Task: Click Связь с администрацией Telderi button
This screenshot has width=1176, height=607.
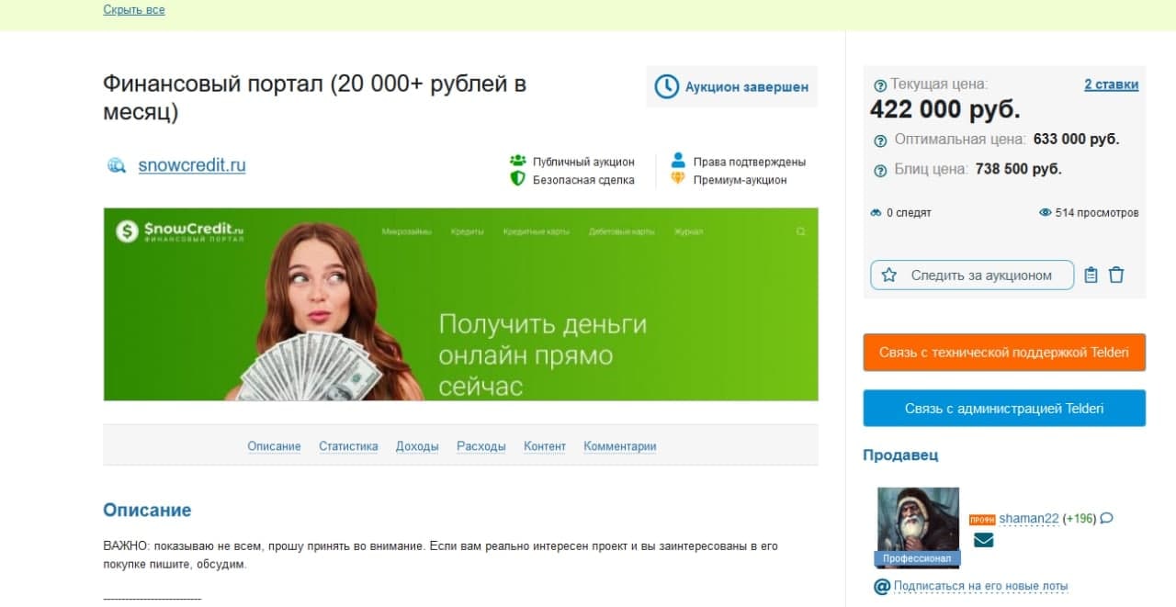Action: pyautogui.click(x=1004, y=409)
